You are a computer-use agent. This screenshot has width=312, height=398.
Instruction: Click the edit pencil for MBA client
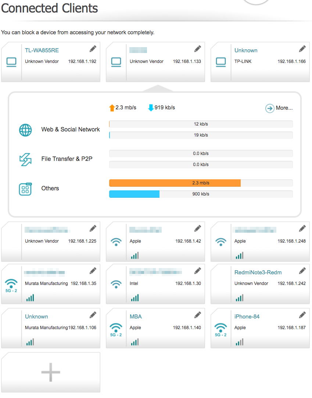pyautogui.click(x=198, y=315)
